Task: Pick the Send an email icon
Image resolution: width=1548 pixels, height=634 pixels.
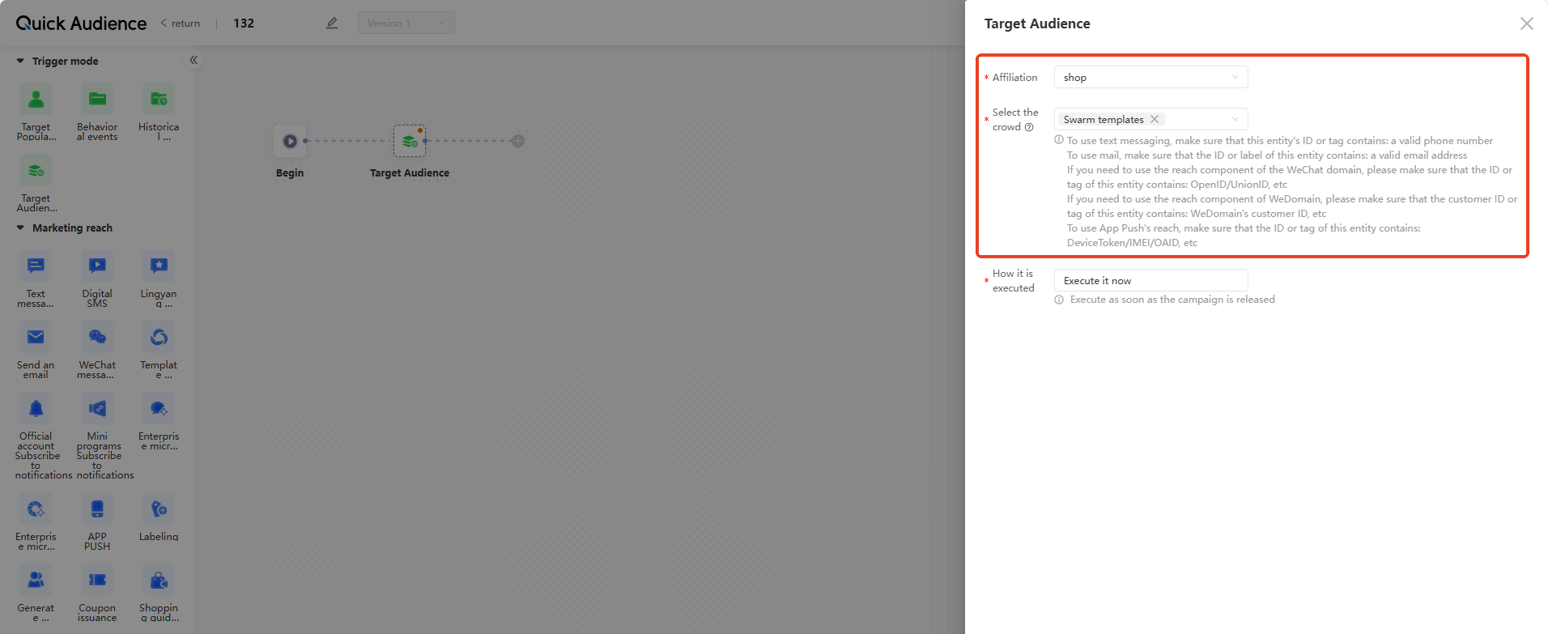Action: click(x=36, y=337)
